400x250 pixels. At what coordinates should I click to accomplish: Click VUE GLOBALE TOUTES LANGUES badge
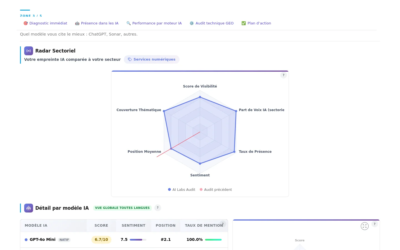[122, 208]
